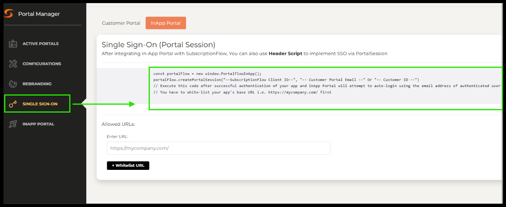Screen dimensions: 506x207
Task: Click the Portal Manager title text
Action: tap(39, 14)
